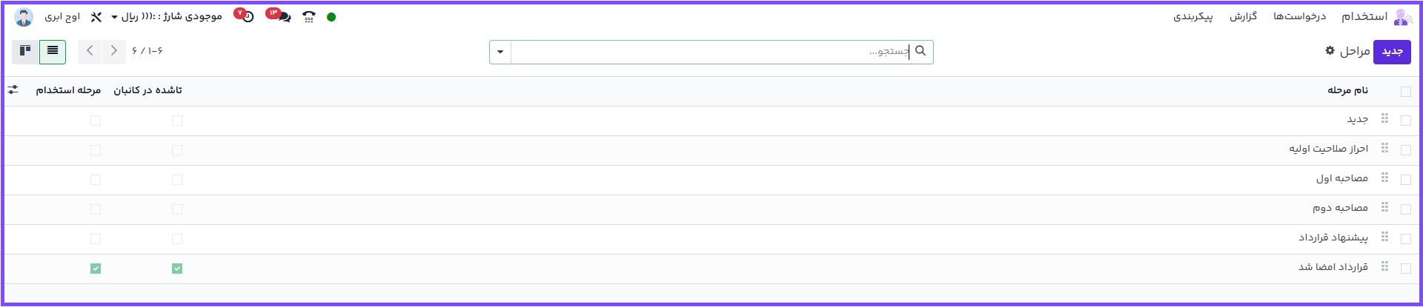Click the drag handle of مصاحبه اول

click(x=1384, y=178)
